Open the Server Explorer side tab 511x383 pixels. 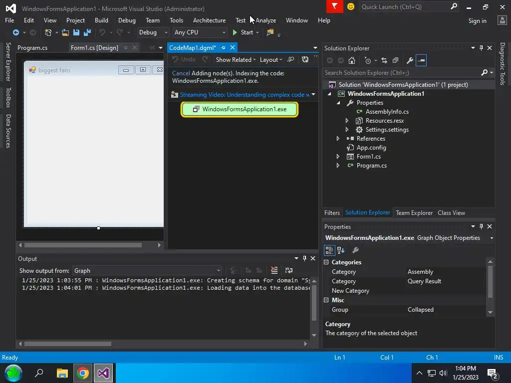pyautogui.click(x=8, y=61)
